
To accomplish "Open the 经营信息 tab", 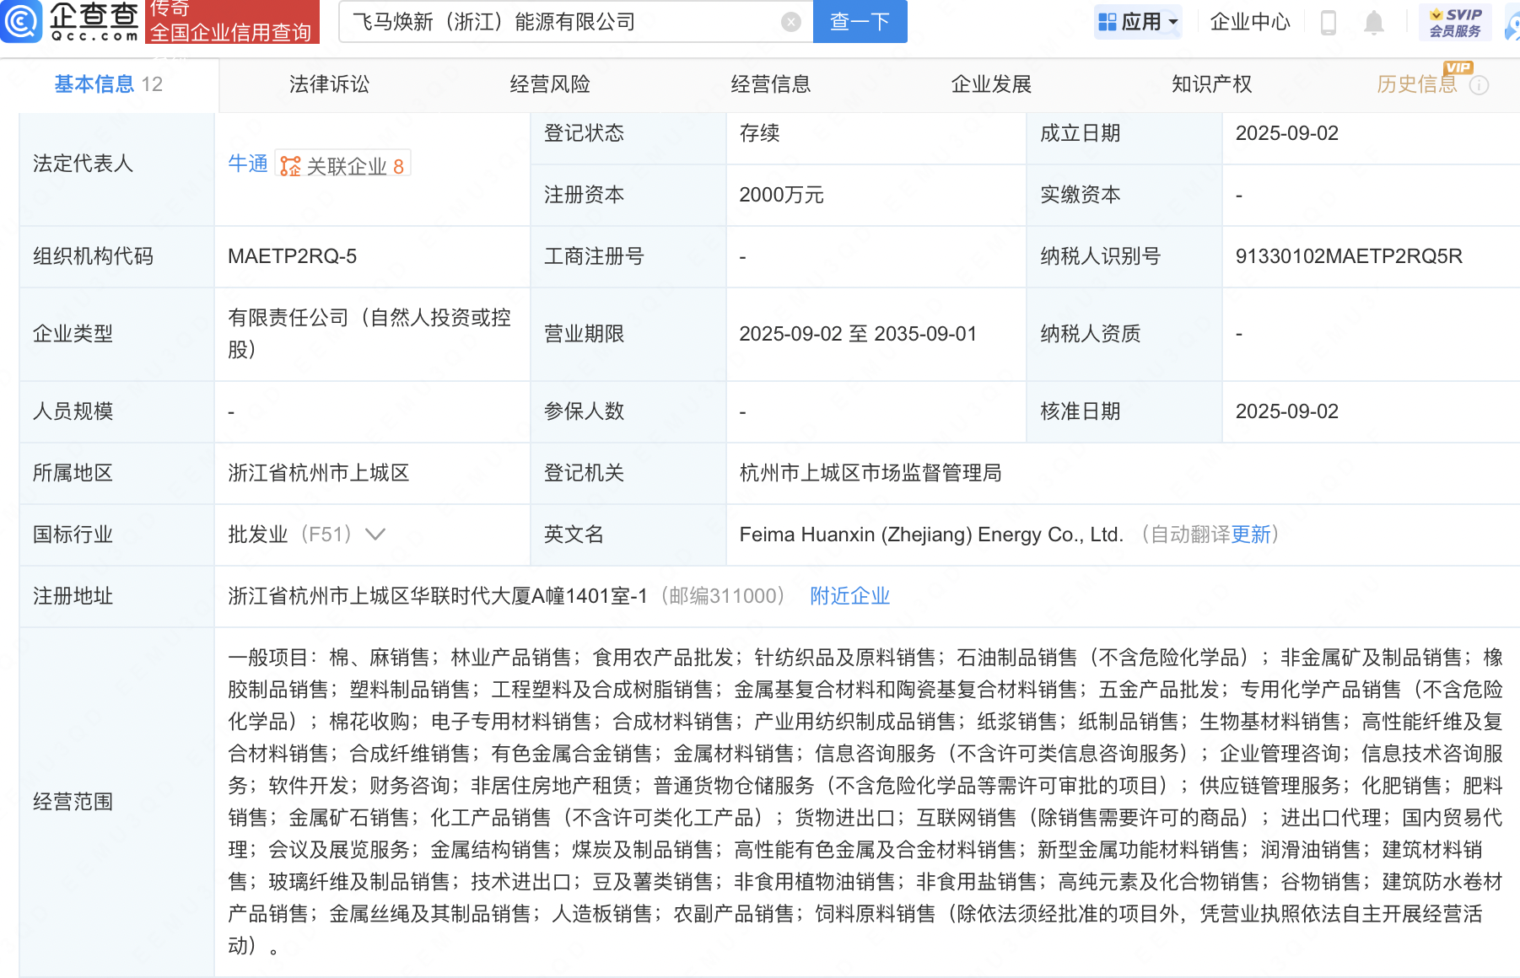I will pos(771,84).
